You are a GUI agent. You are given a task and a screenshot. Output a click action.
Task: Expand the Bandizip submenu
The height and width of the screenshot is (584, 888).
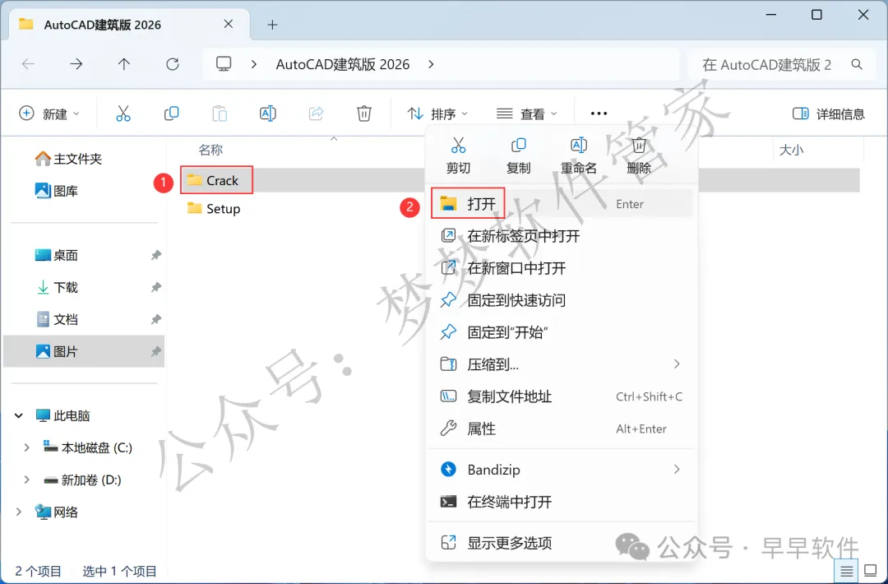pos(677,469)
